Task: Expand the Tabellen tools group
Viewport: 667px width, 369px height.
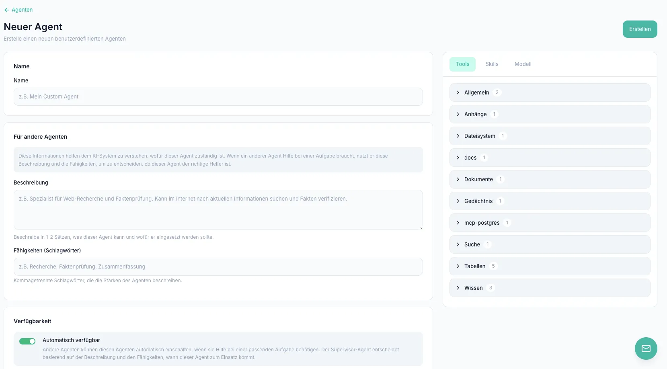Action: 550,266
